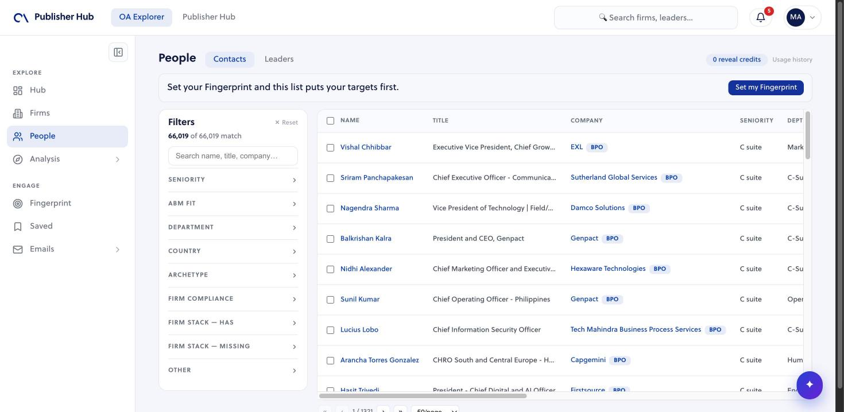
Task: Check the box for Lucius Lobo
Action: [x=330, y=330]
